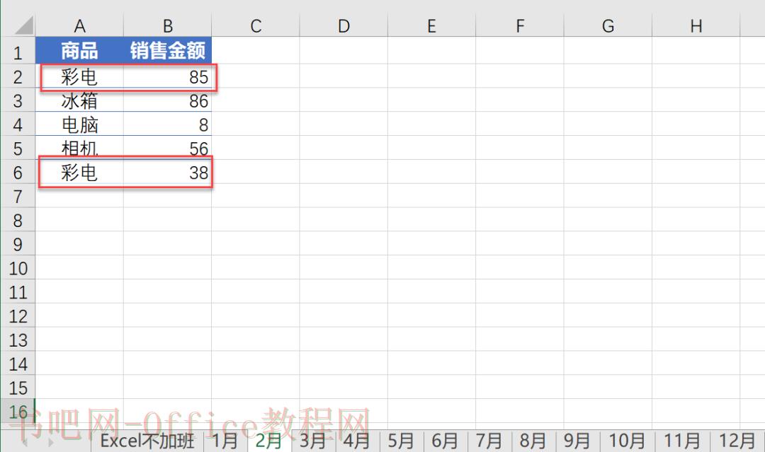Select the 彩电 cell in row 6
Viewport: 765px width, 452px height.
click(79, 171)
